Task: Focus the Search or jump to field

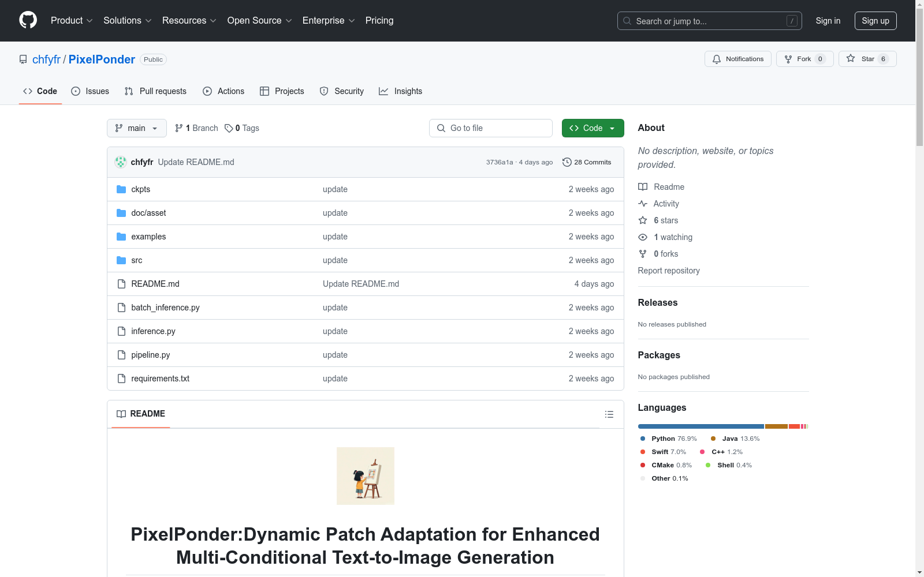Action: 710,21
